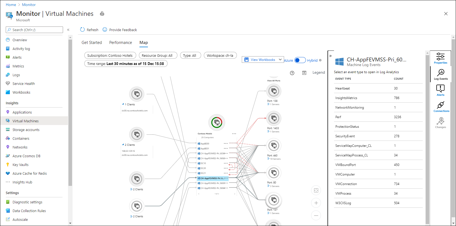Open Service Health in left menu
Screen dimensions: 456x226
tap(24, 84)
